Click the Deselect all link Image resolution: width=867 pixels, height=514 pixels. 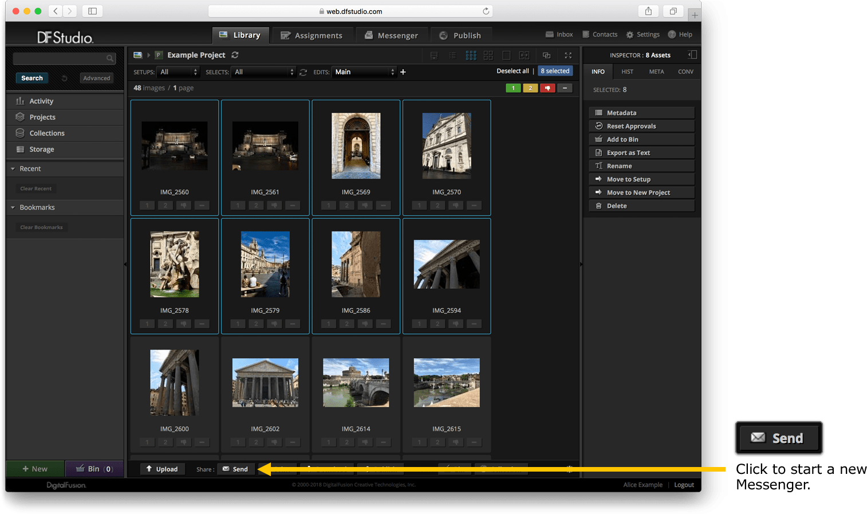(x=513, y=71)
